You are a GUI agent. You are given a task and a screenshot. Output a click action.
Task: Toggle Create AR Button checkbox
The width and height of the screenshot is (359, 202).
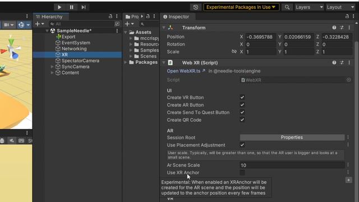[x=242, y=105]
